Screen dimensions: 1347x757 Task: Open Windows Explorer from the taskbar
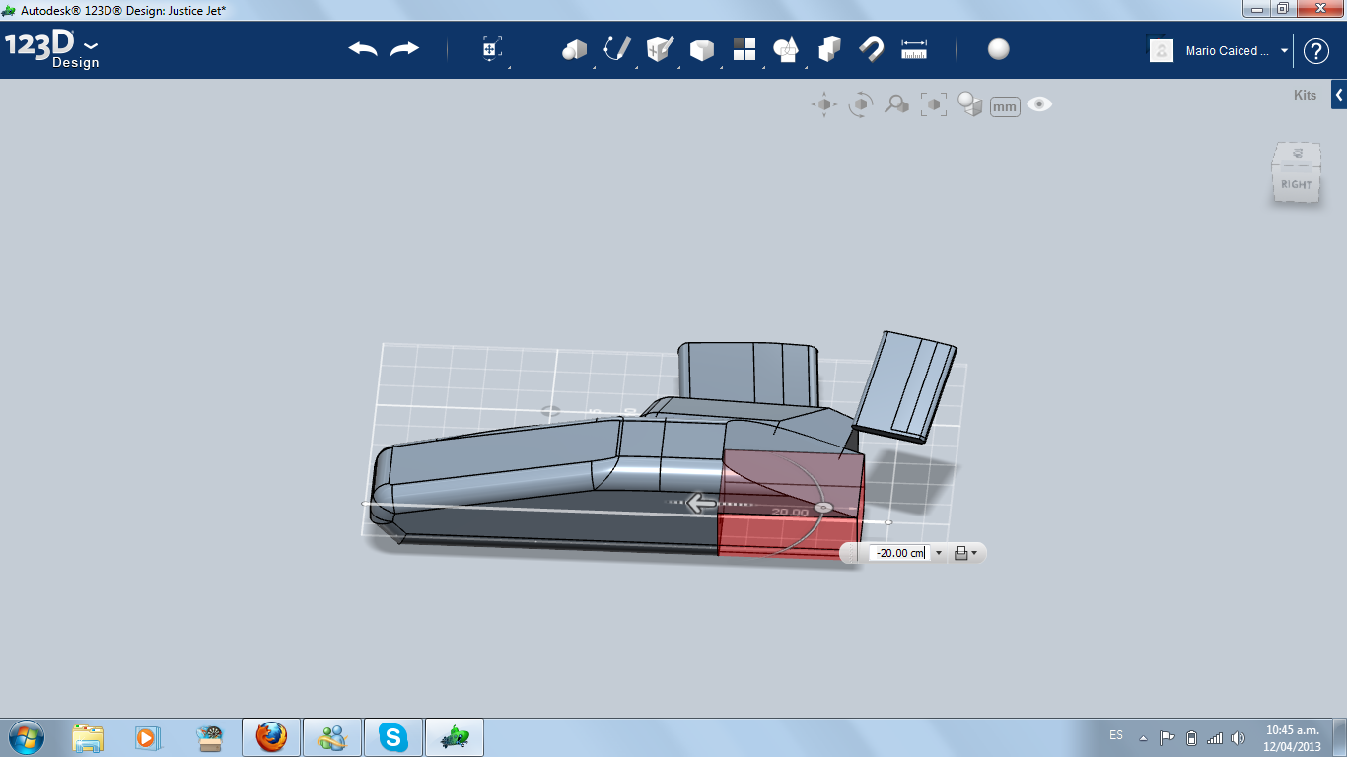pos(88,737)
